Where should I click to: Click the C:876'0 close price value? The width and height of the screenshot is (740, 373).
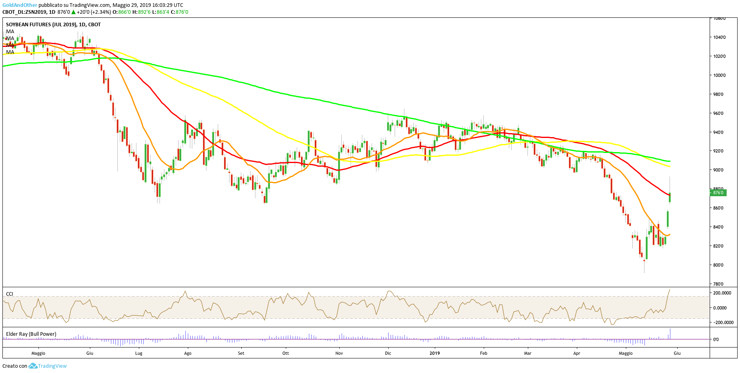(x=180, y=12)
